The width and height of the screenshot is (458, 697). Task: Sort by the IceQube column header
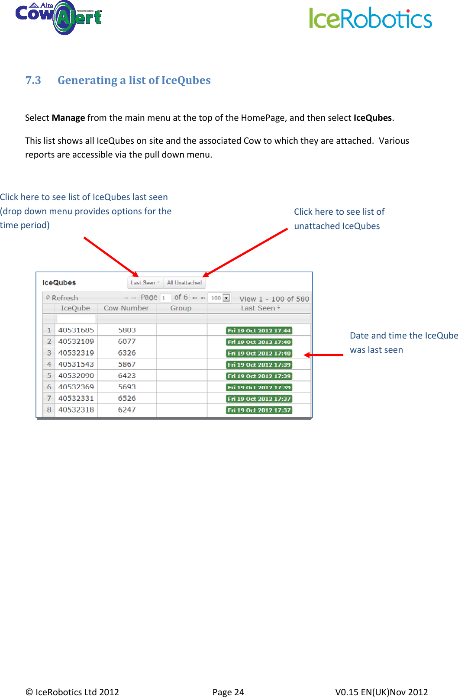pyautogui.click(x=76, y=308)
